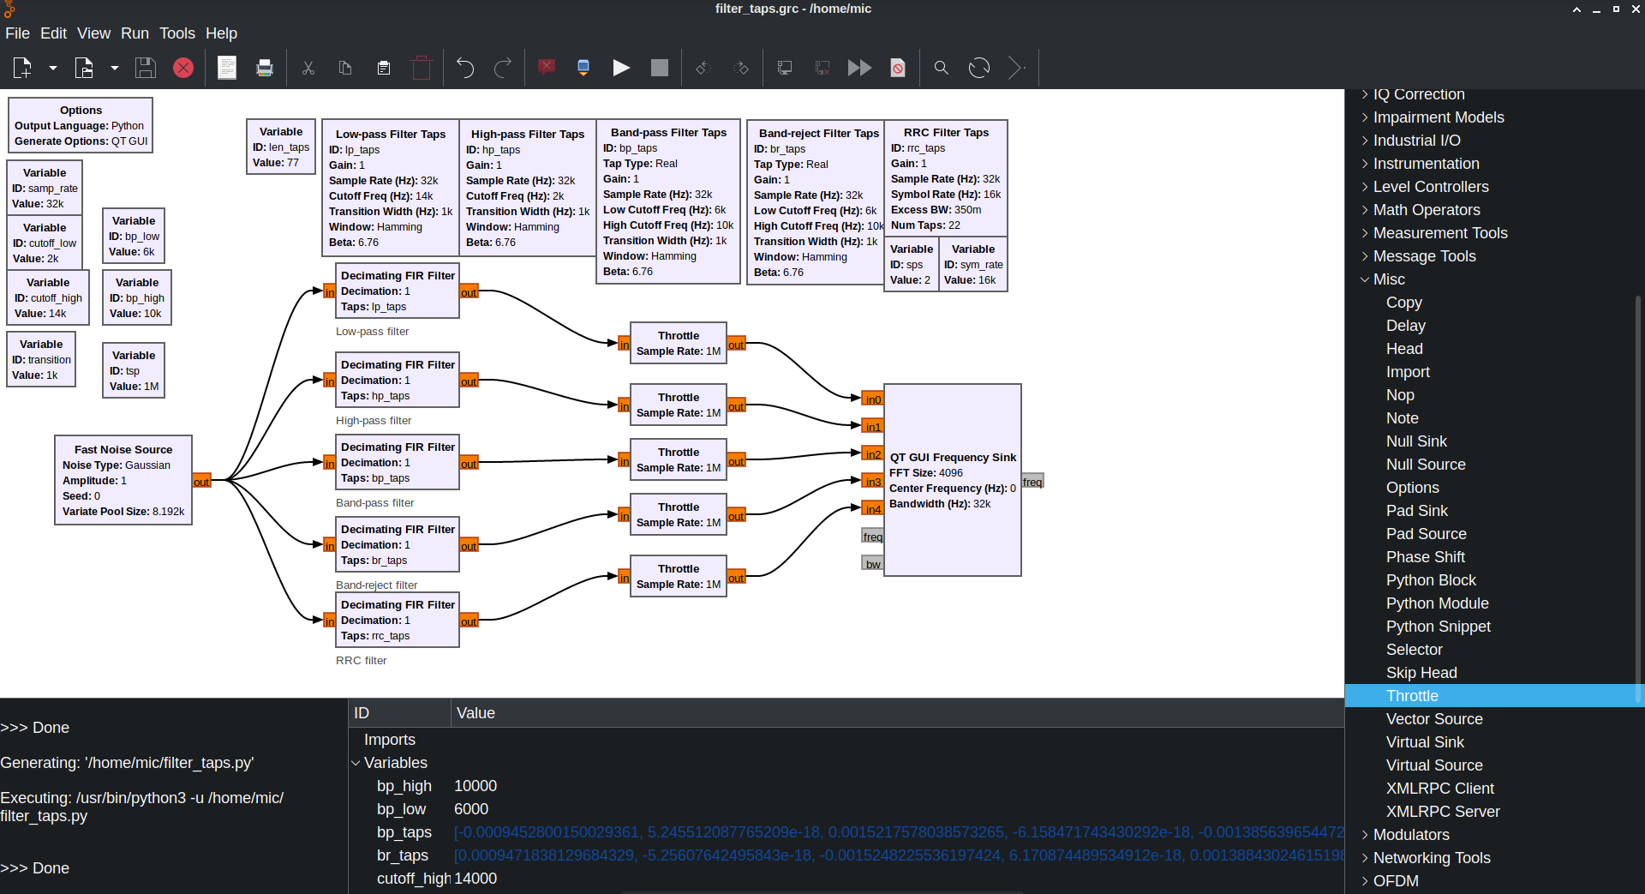Open the Tools menu
Viewport: 1645px width, 894px height.
tap(176, 33)
